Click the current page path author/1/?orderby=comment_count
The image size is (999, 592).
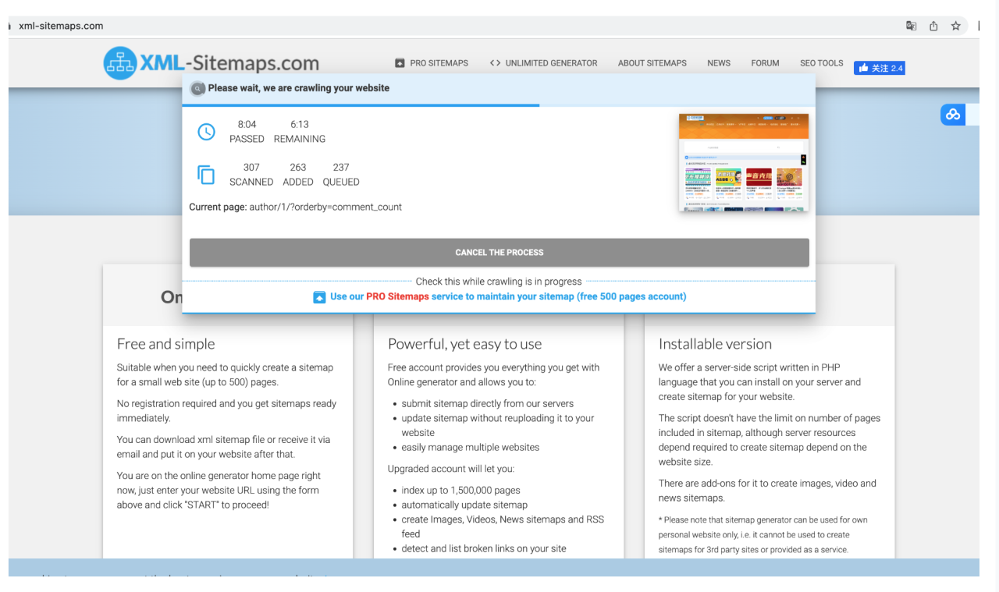click(325, 207)
